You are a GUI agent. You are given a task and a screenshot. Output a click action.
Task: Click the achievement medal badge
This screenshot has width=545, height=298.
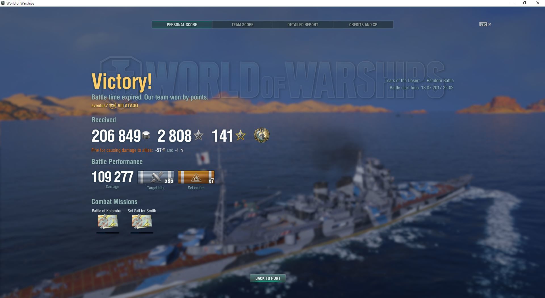pos(261,135)
